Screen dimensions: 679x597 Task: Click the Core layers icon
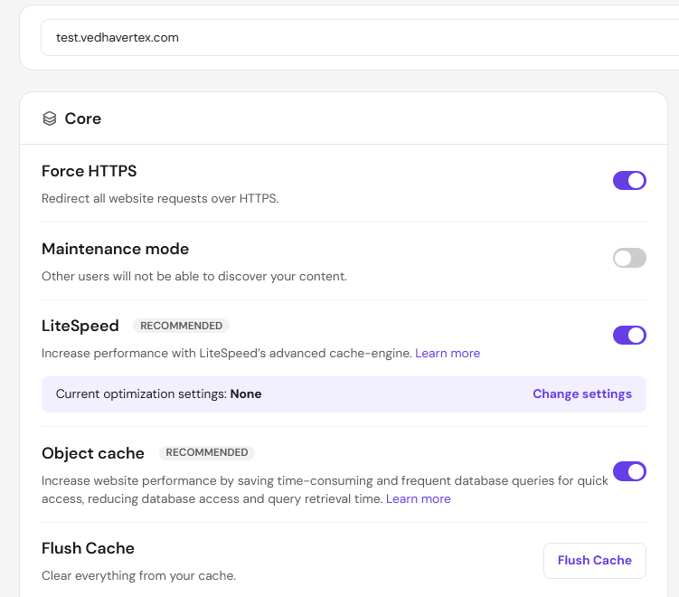tap(50, 118)
